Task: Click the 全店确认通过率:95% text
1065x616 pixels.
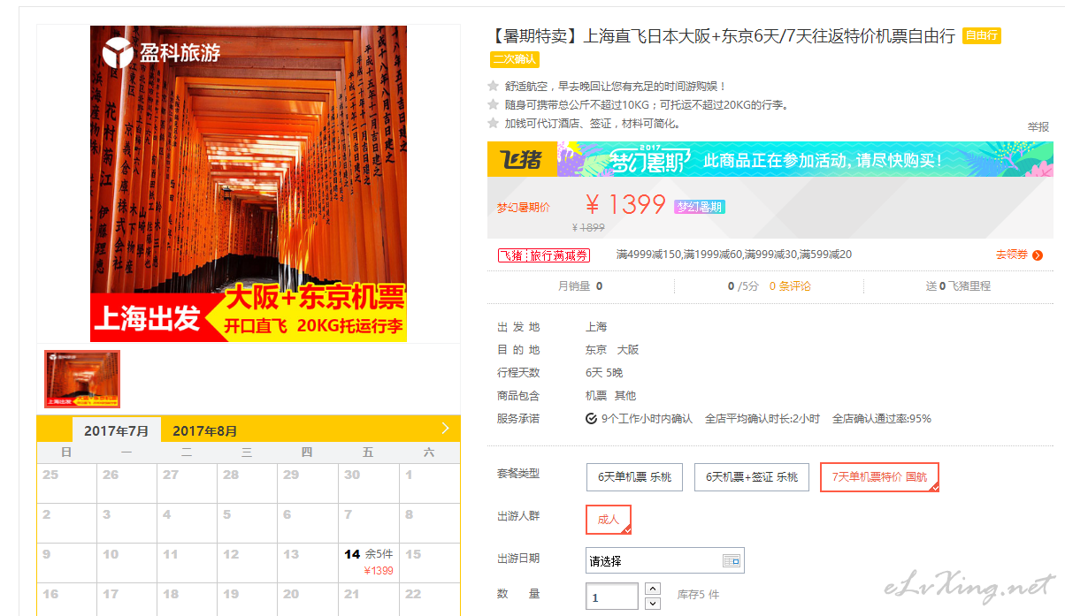Action: (882, 419)
